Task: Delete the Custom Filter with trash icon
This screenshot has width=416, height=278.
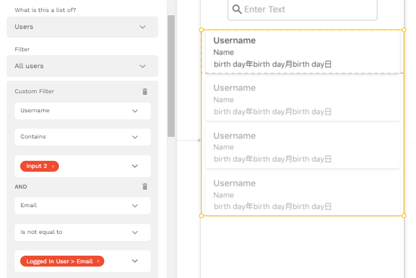Action: [x=145, y=92]
